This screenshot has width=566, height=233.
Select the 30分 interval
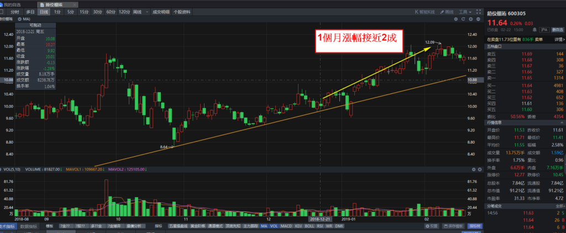(97, 12)
